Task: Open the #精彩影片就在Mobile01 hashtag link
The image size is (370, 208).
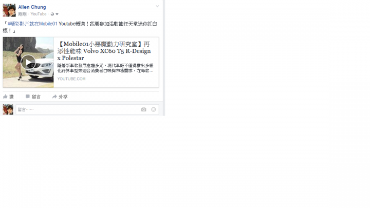Action: pyautogui.click(x=32, y=24)
